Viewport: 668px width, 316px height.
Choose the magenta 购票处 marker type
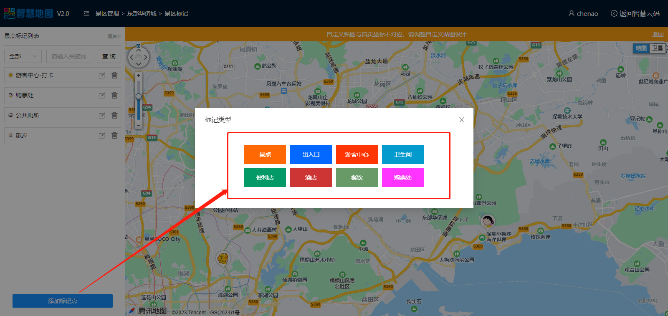coord(402,177)
